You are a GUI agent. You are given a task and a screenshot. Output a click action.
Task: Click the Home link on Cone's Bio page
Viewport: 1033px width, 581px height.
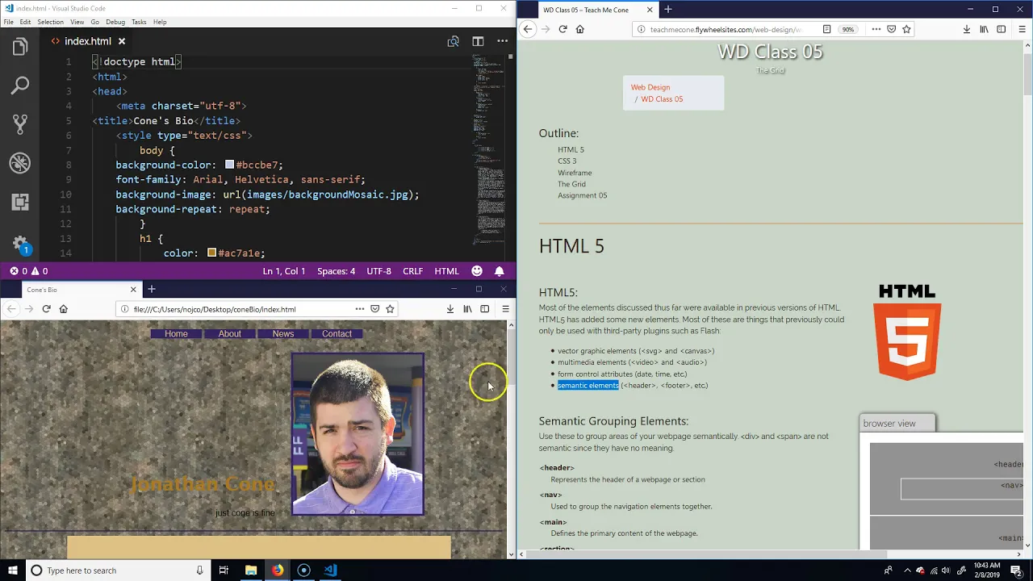176,333
